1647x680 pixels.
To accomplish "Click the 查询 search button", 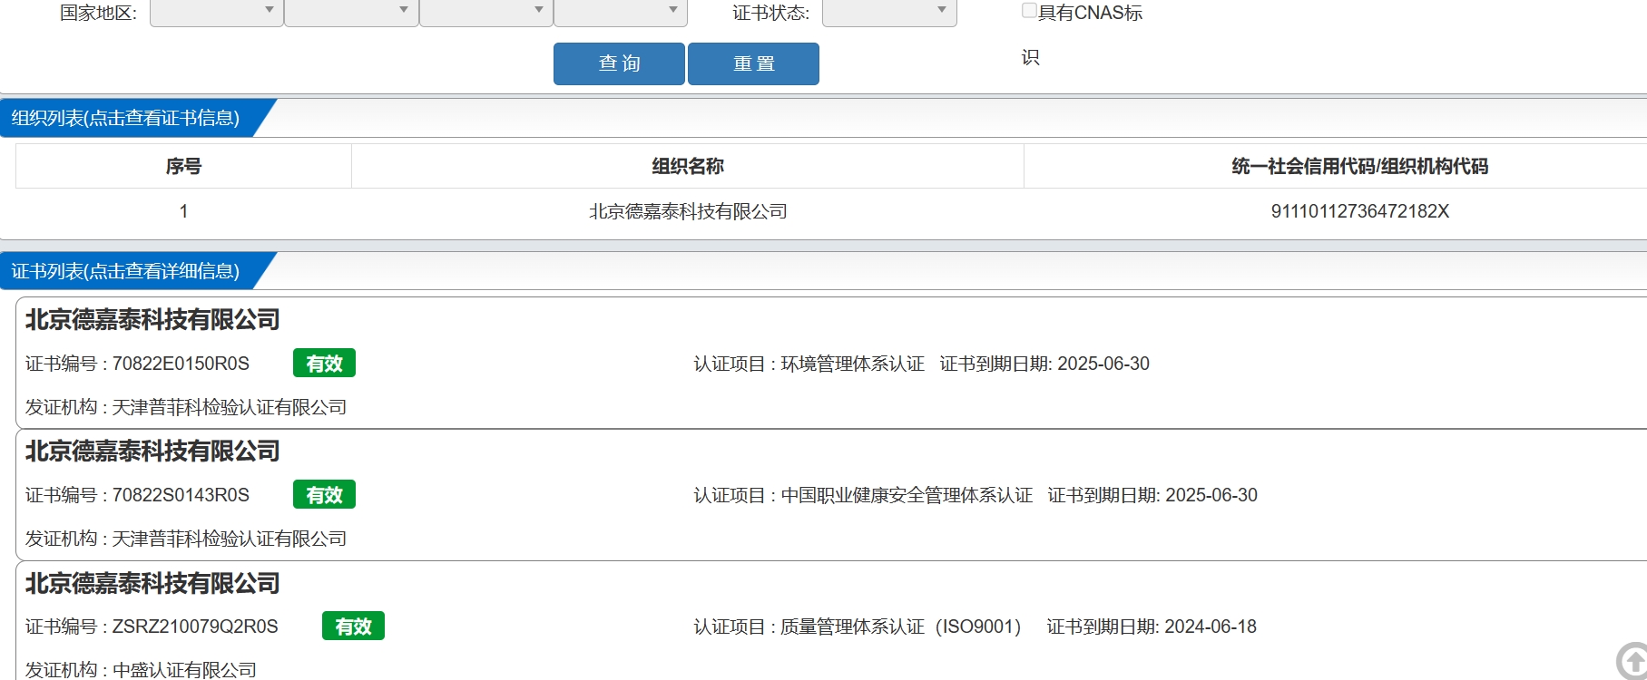I will click(619, 63).
